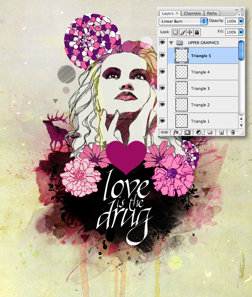Lock layer position
The height and width of the screenshot is (297, 252).
189,32
